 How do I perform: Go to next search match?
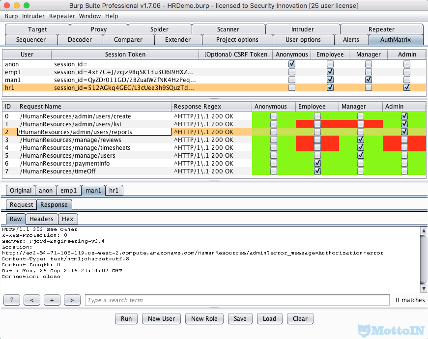(72, 300)
